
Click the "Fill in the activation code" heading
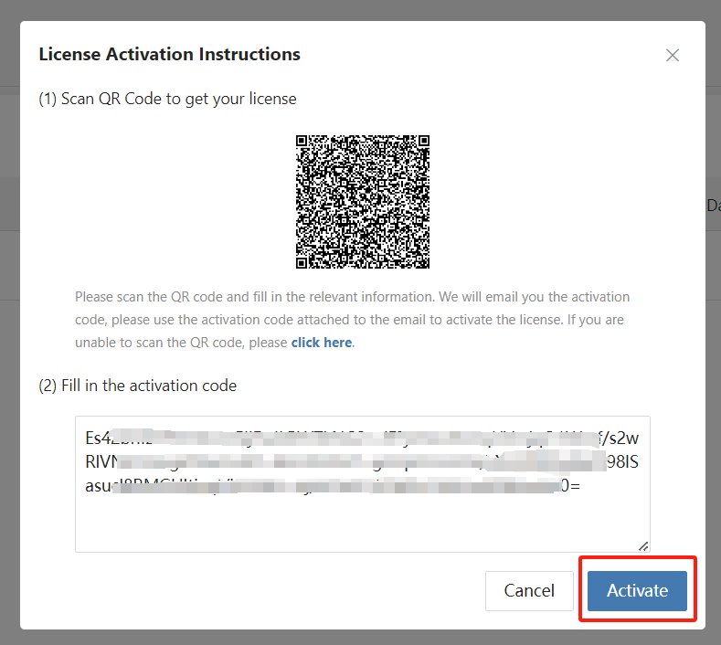(x=149, y=386)
